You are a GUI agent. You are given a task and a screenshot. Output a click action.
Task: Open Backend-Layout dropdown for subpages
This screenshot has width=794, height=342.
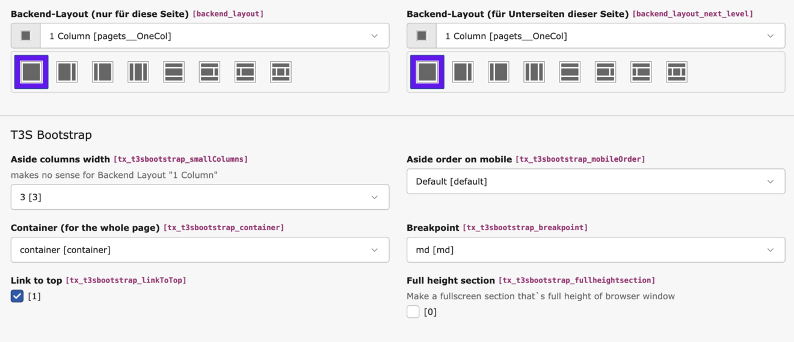coord(611,36)
